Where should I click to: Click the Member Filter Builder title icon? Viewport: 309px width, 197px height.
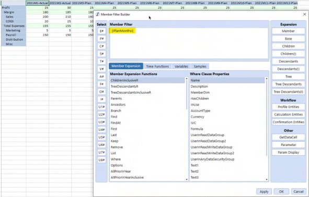pos(98,15)
